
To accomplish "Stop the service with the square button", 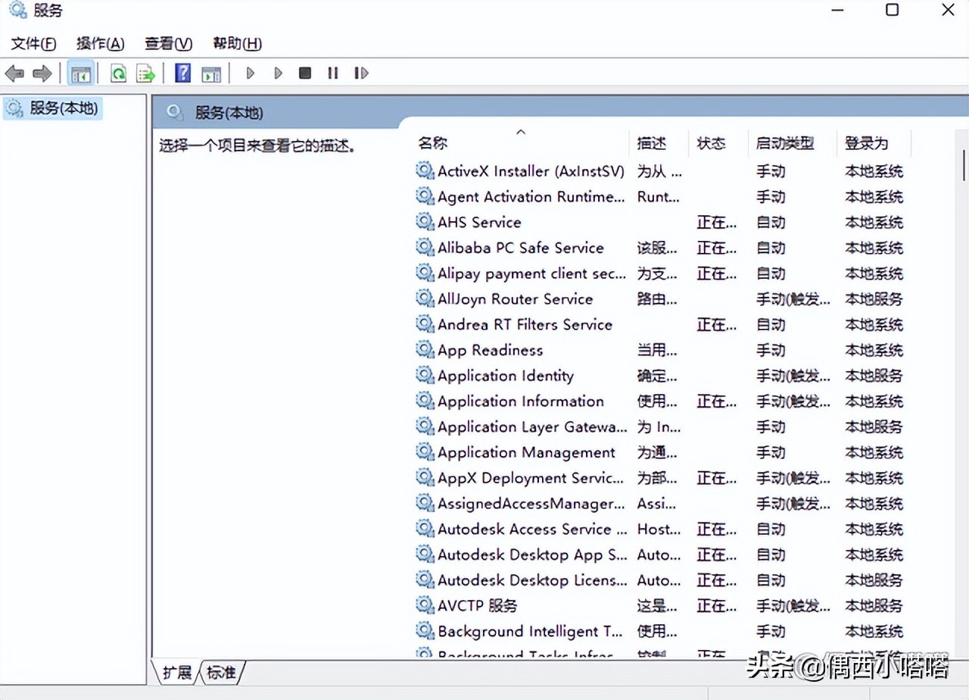I will pyautogui.click(x=304, y=73).
